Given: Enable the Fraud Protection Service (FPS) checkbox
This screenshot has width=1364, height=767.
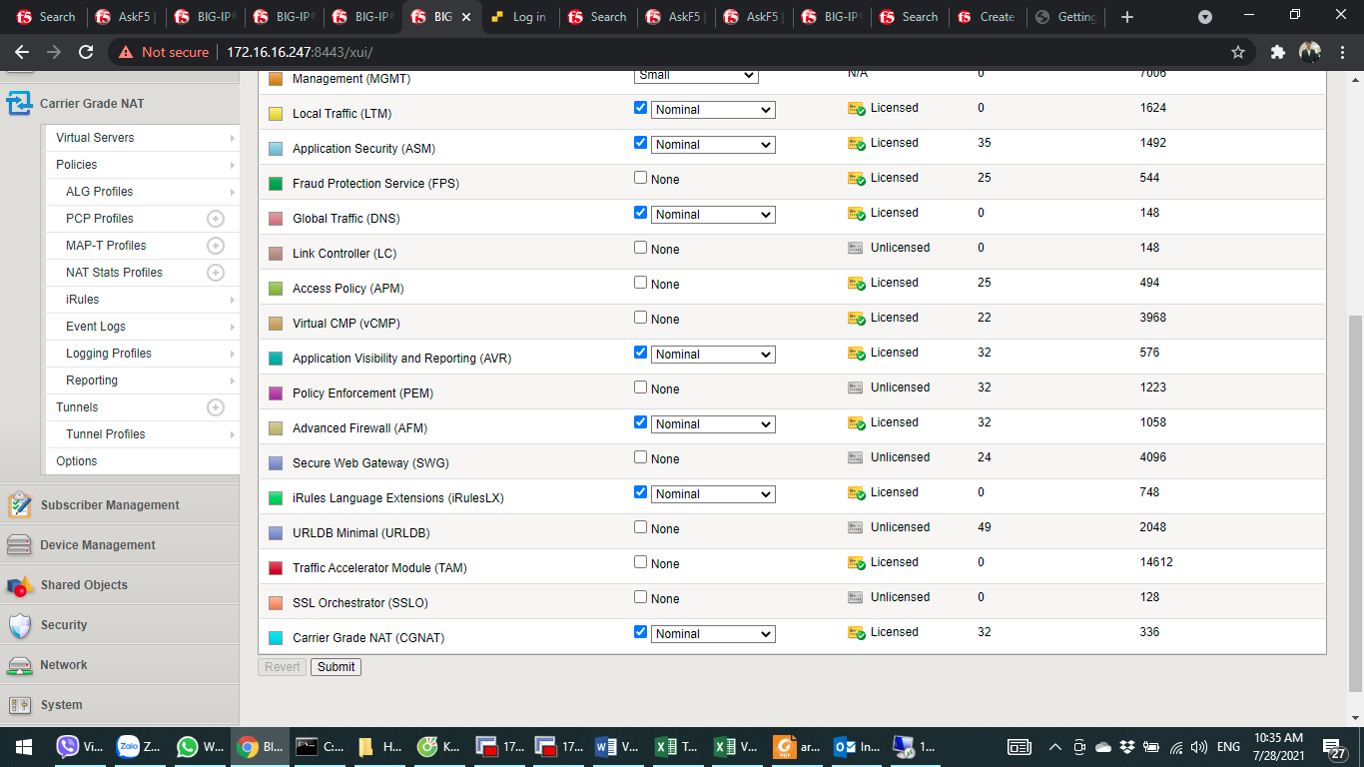Looking at the screenshot, I should [641, 178].
